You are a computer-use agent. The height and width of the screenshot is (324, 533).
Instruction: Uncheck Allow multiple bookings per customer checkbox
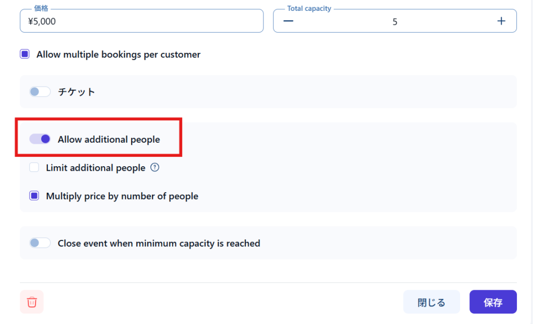24,54
